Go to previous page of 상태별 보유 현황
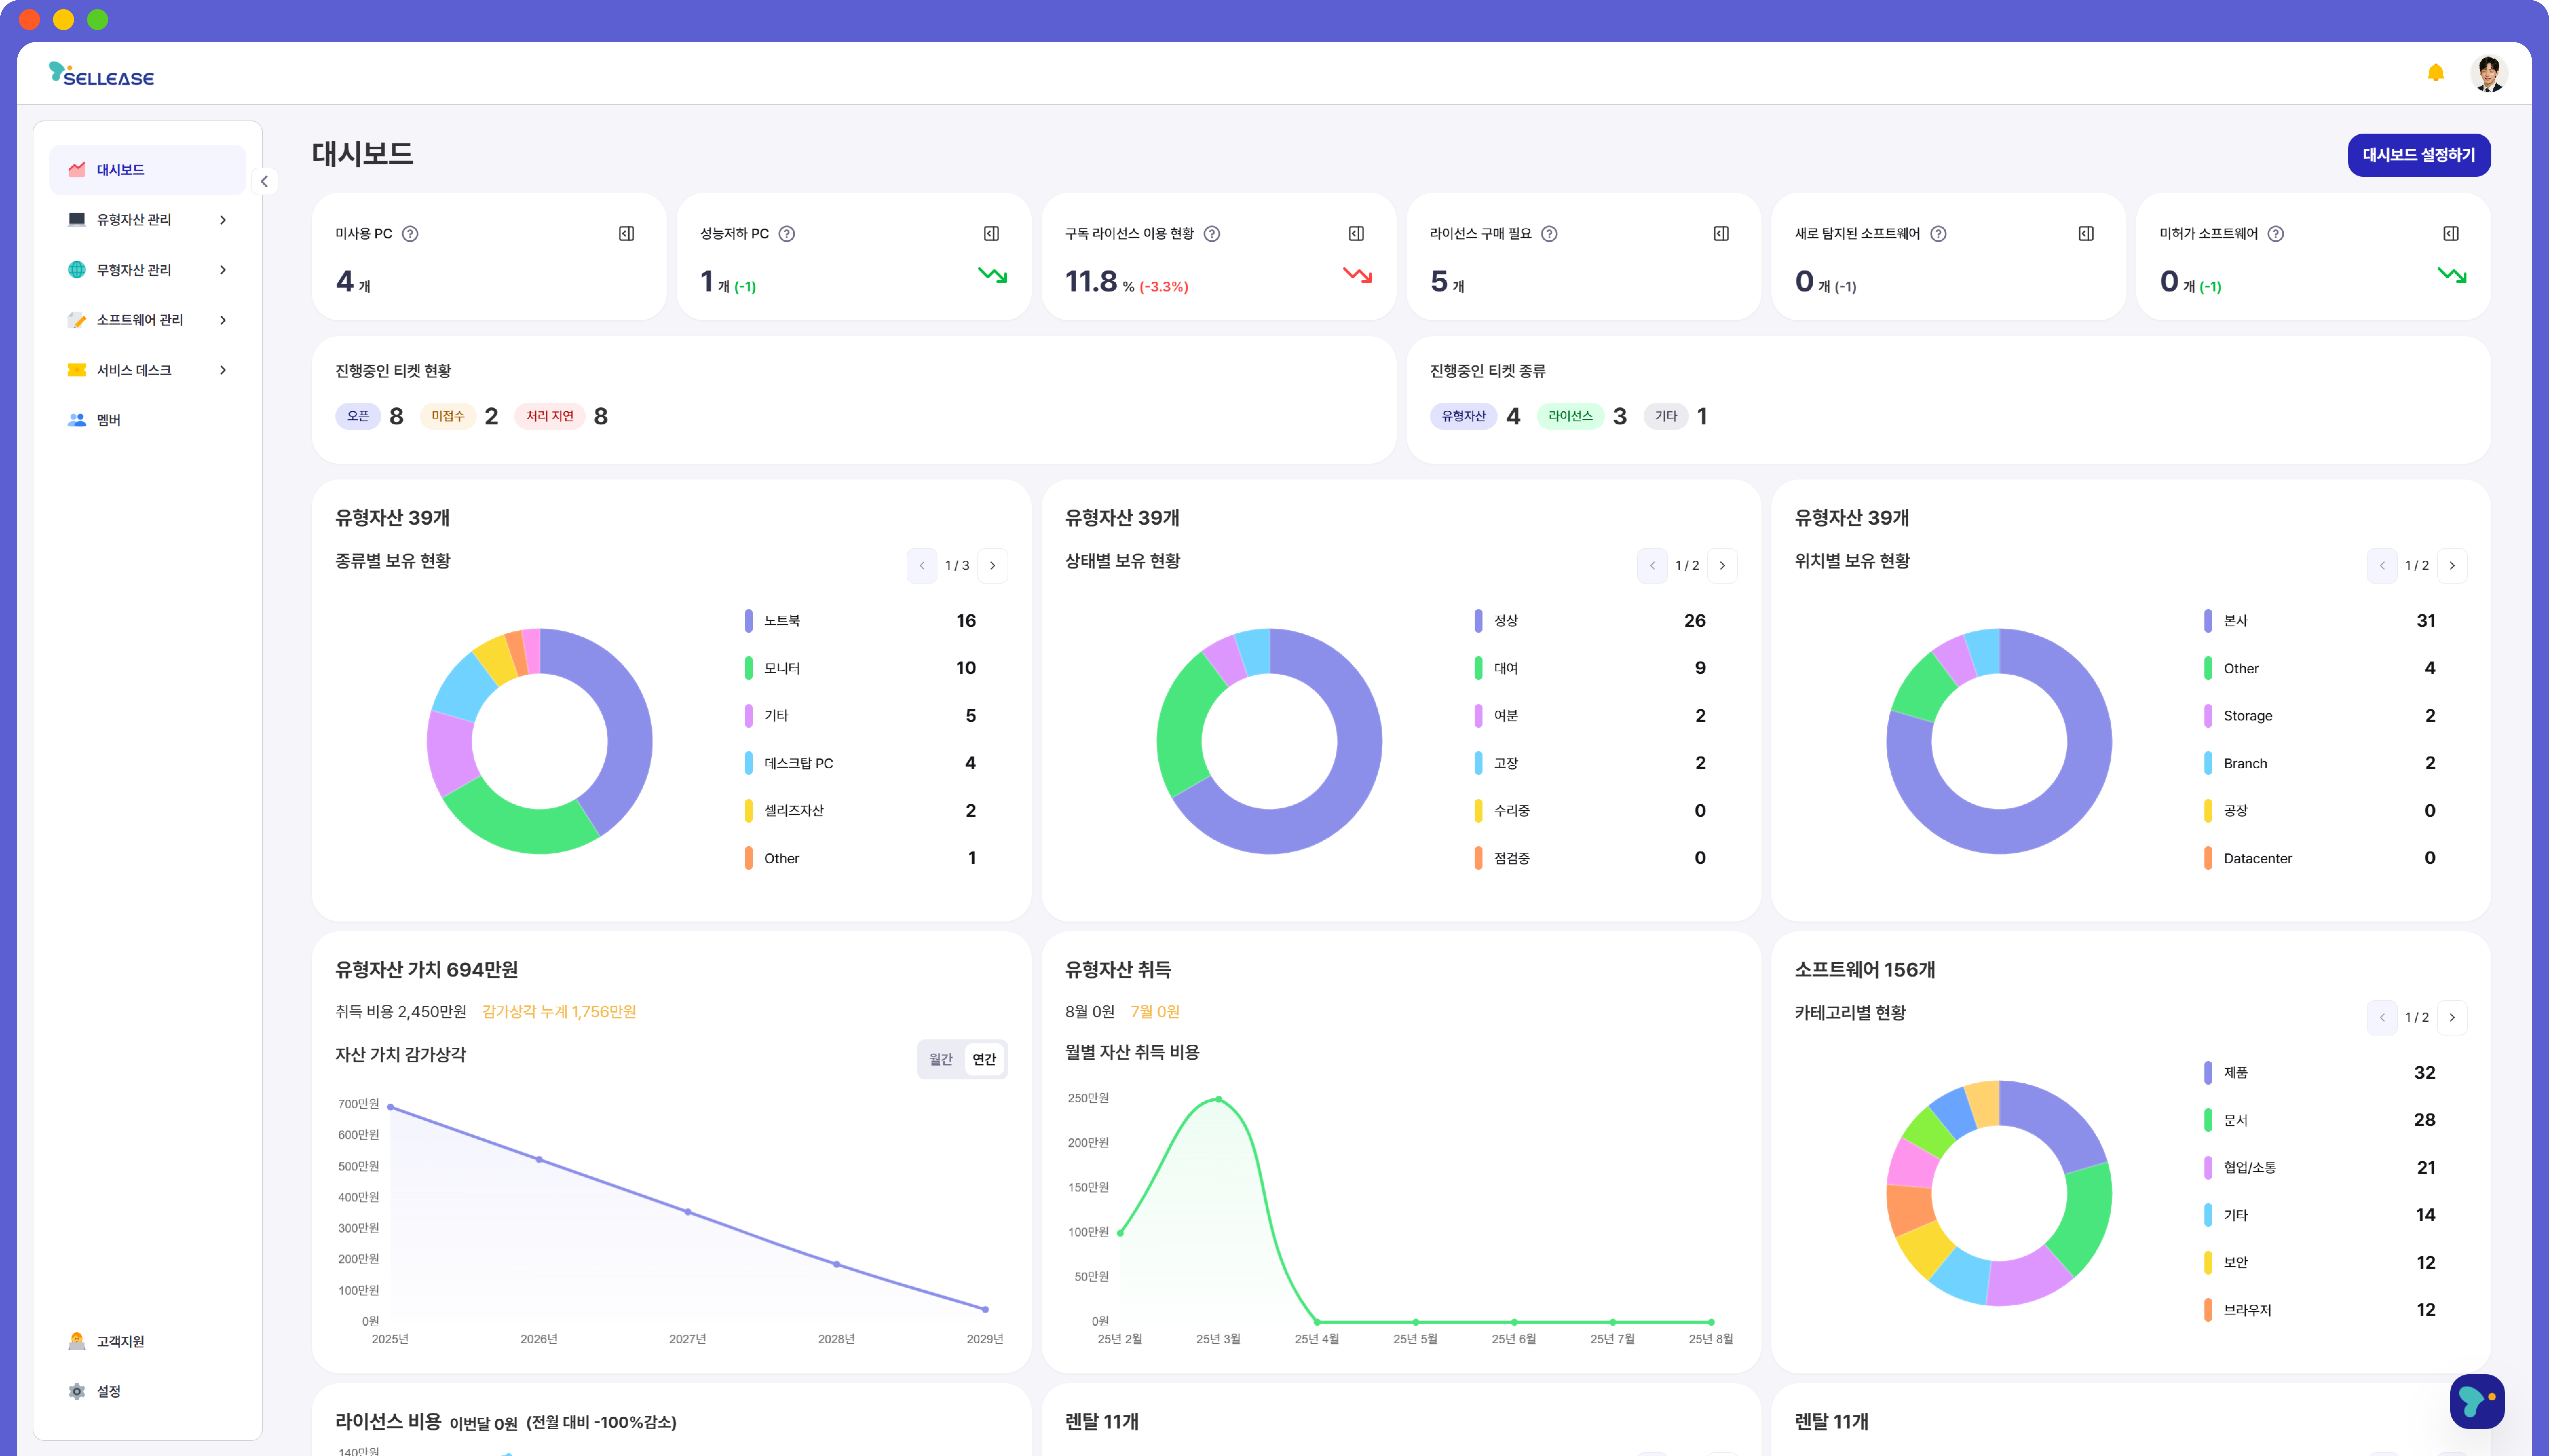 pyautogui.click(x=1652, y=566)
